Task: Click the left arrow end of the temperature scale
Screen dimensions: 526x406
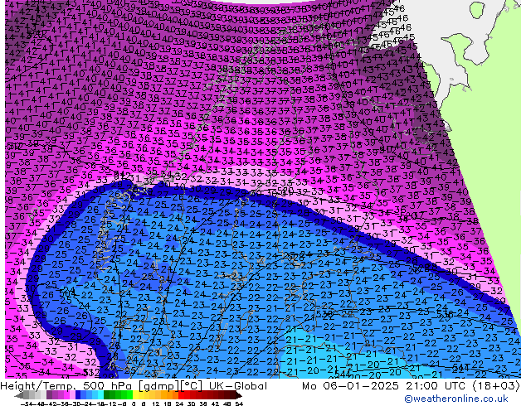Action: tap(19, 395)
